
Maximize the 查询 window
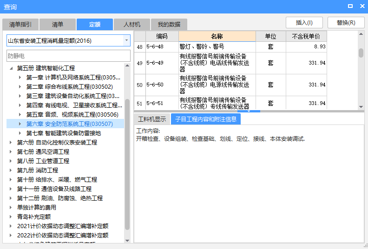point(350,6)
